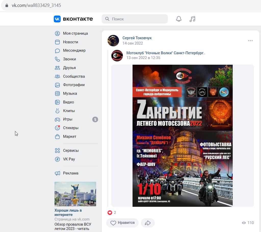Click the Видео play icon
Viewport: 261px width, 232px height.
57,102
